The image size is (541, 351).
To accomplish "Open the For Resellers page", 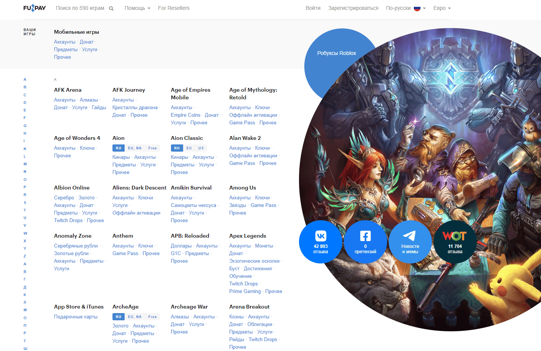I will (174, 8).
